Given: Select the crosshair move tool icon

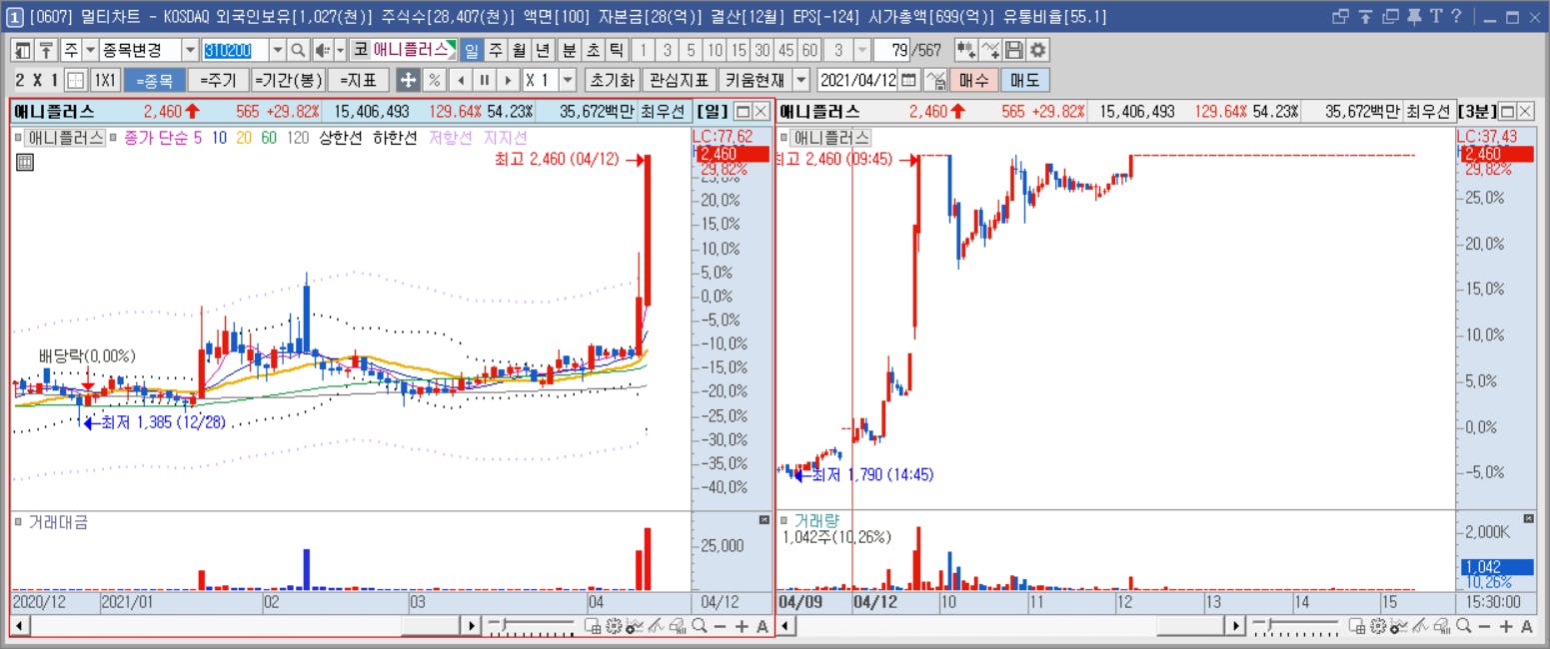Looking at the screenshot, I should pyautogui.click(x=408, y=80).
